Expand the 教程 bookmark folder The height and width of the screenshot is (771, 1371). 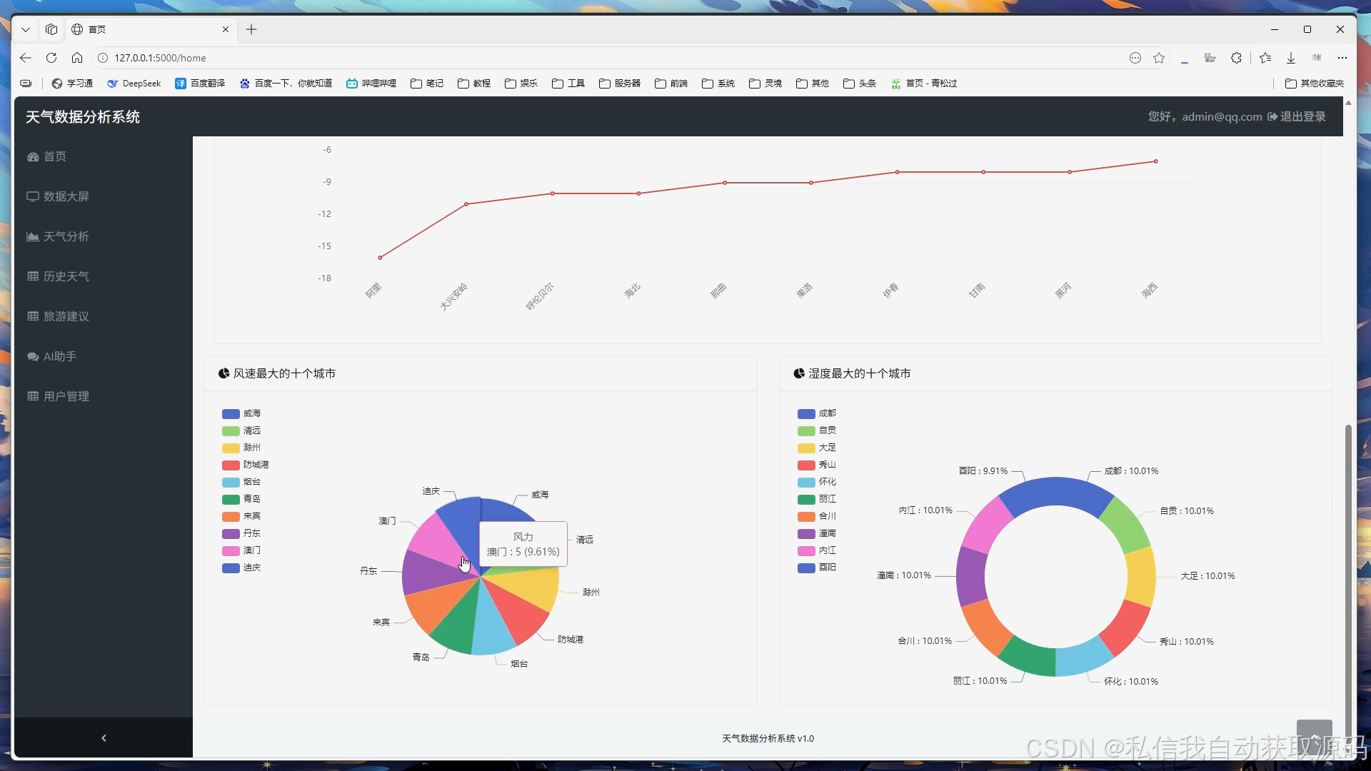click(474, 84)
